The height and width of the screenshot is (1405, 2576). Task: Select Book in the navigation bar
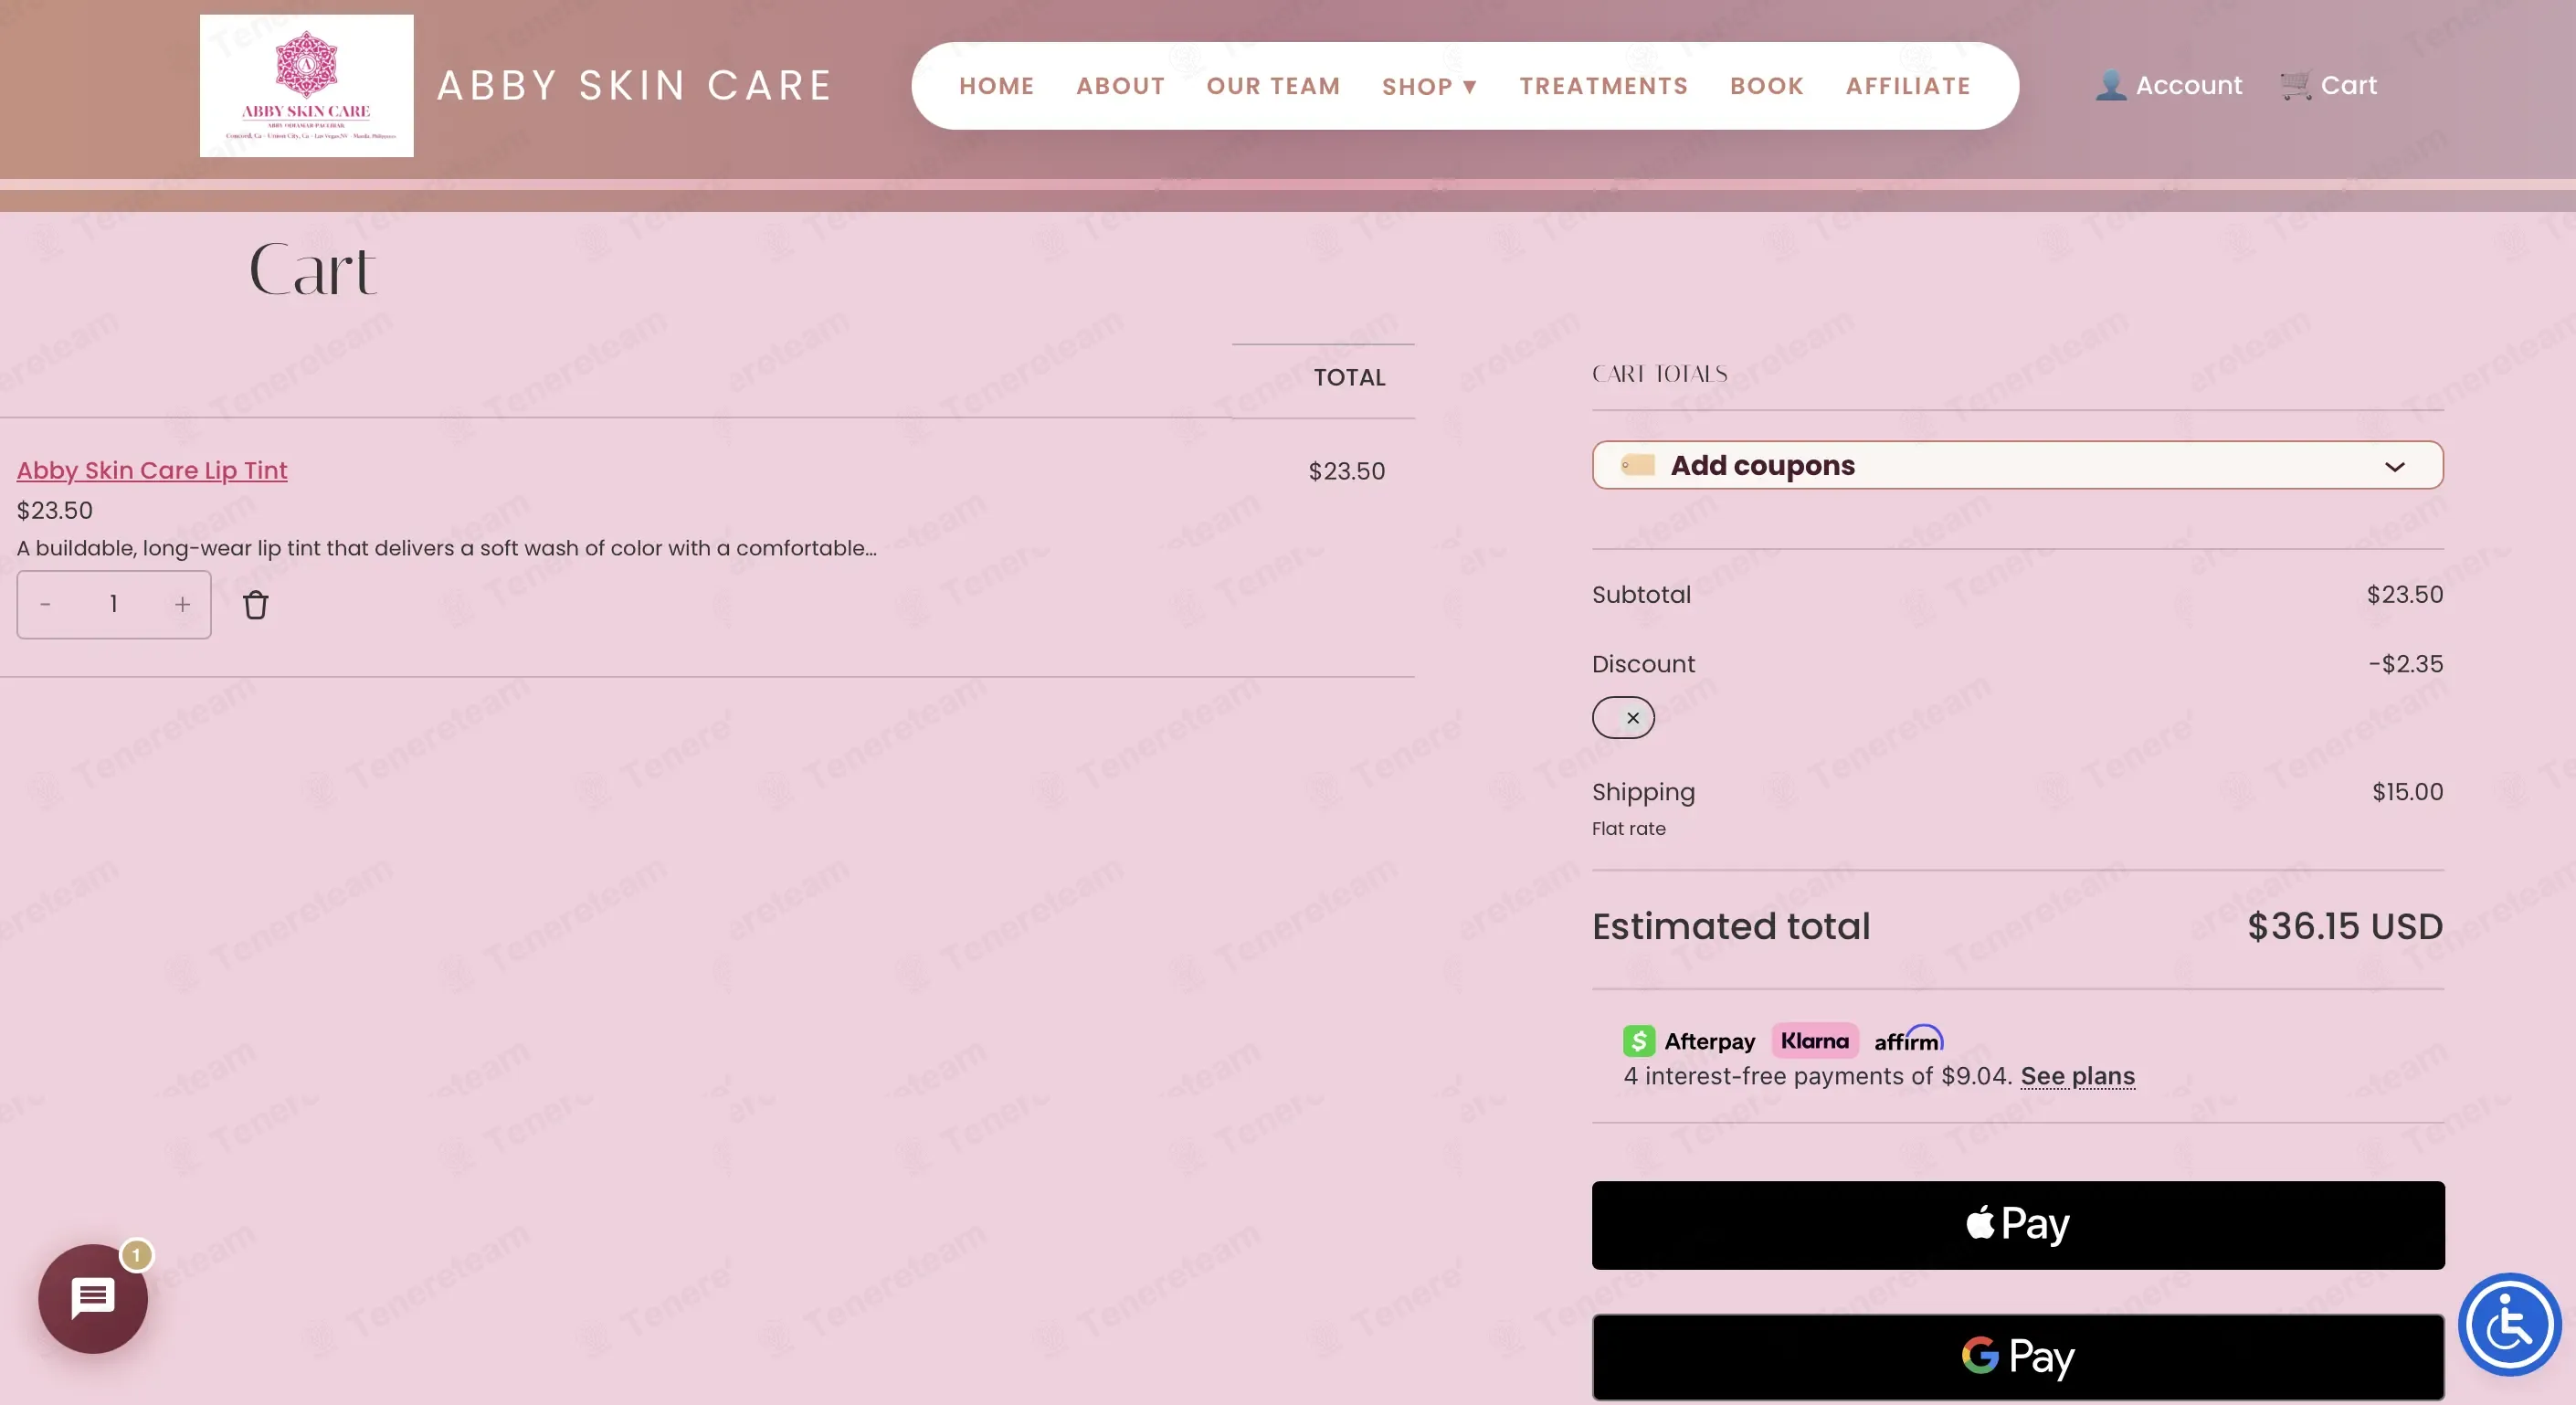click(x=1766, y=86)
